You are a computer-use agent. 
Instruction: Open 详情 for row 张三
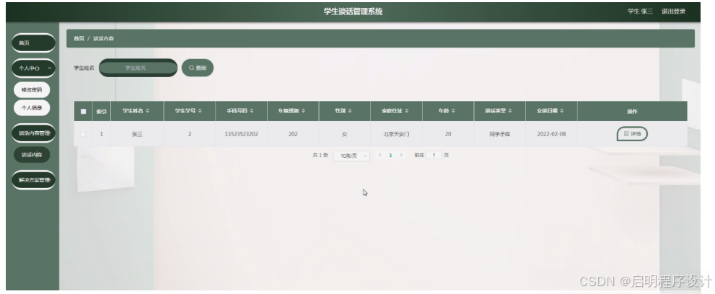[x=632, y=134]
